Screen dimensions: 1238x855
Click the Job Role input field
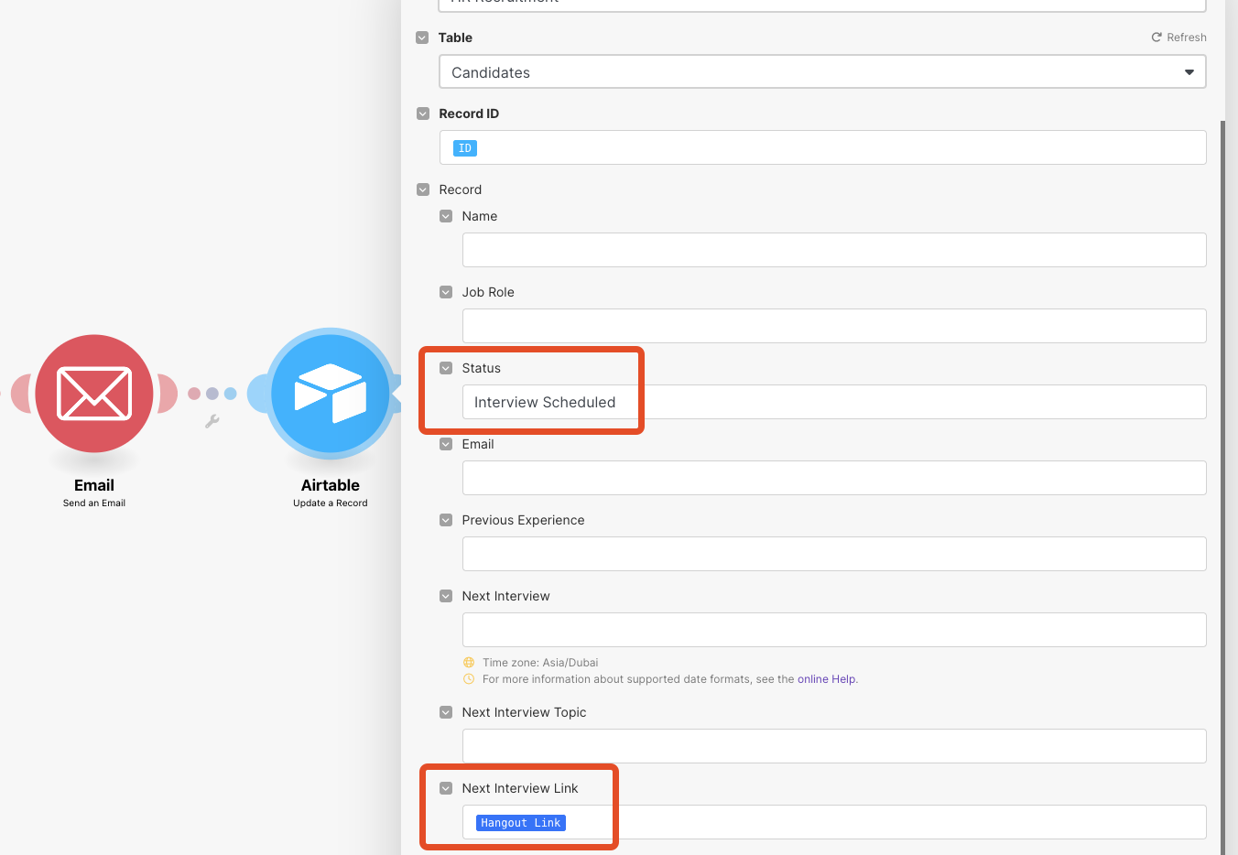click(834, 326)
